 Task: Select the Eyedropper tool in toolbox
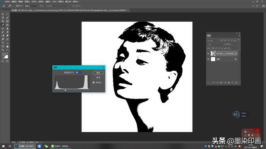[x=3, y=25]
